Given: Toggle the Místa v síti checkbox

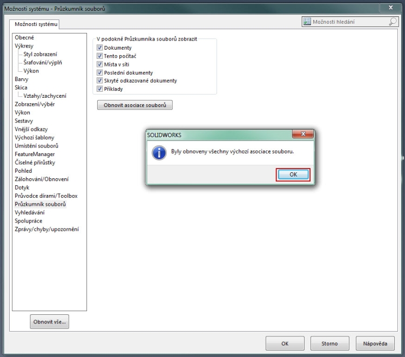Looking at the screenshot, I should [99, 64].
